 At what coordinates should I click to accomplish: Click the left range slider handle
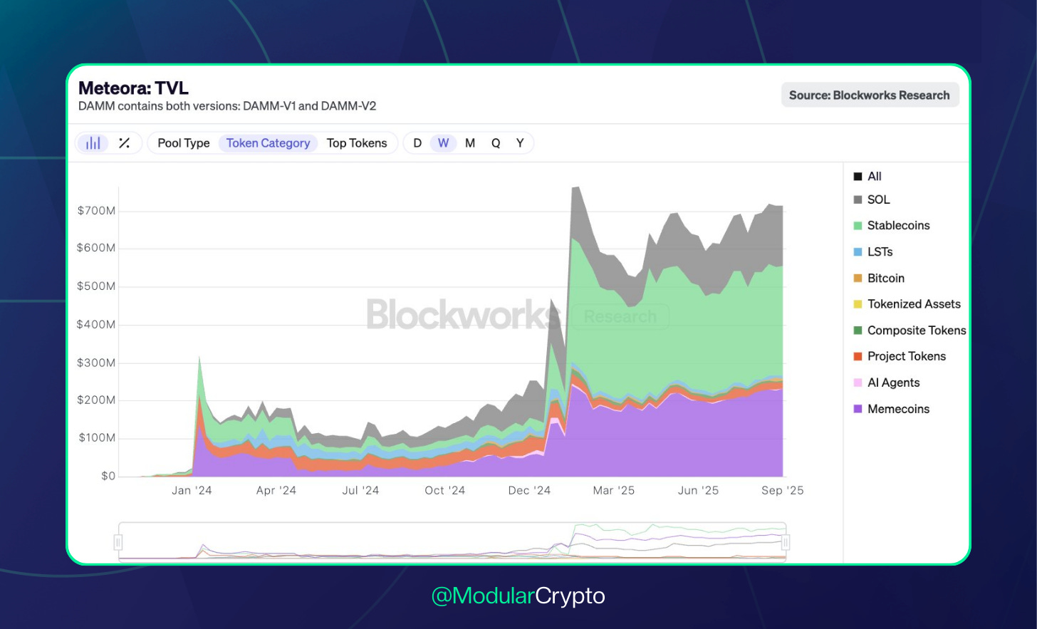[x=118, y=543]
